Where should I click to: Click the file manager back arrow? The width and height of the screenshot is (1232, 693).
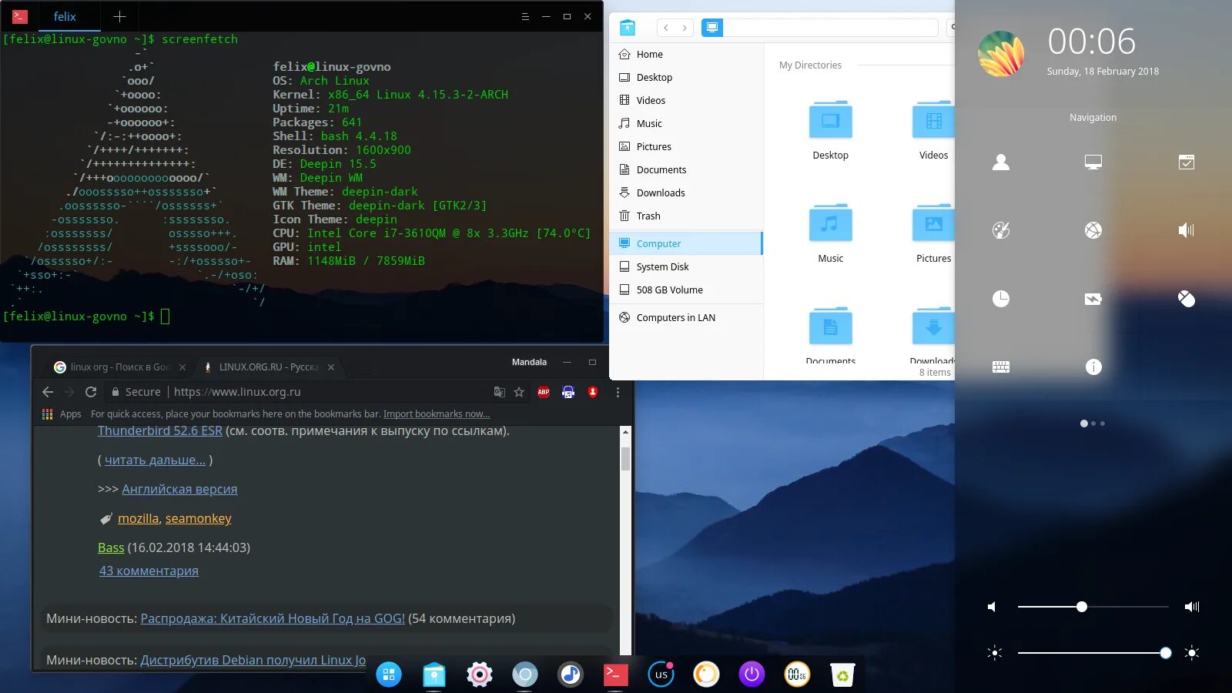point(666,28)
